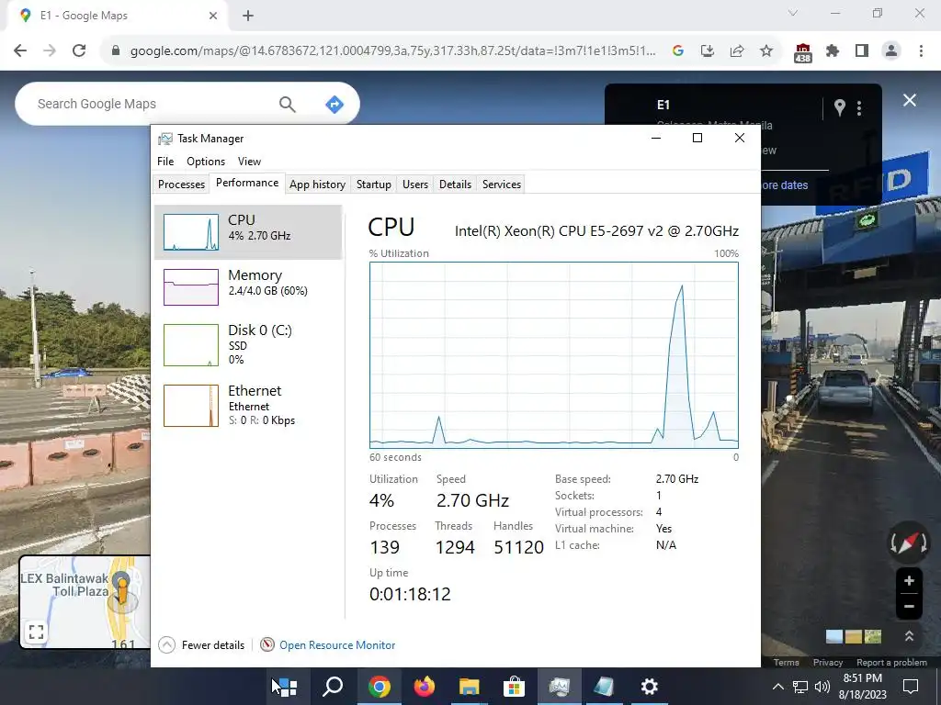
Task: Open the red extension with 438 badge
Action: pos(803,52)
